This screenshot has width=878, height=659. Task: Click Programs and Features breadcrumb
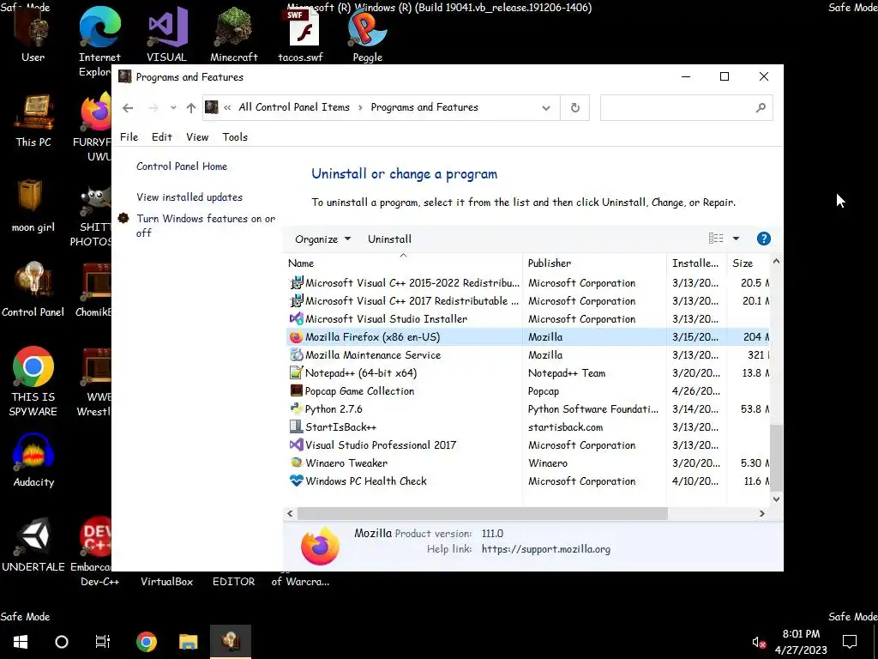click(x=424, y=107)
